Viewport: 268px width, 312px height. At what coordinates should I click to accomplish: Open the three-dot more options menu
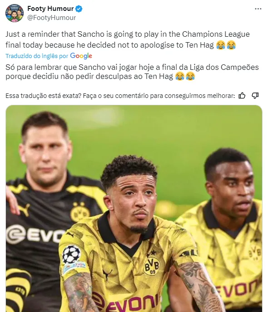(258, 9)
